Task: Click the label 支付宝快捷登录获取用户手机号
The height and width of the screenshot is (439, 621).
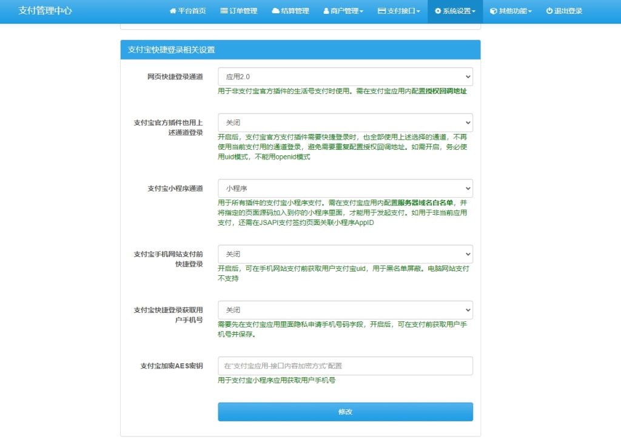Action: (x=169, y=315)
